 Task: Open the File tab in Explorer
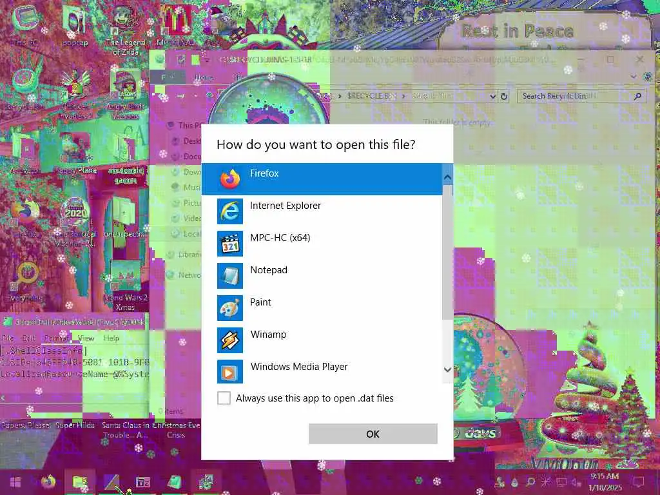point(168,77)
